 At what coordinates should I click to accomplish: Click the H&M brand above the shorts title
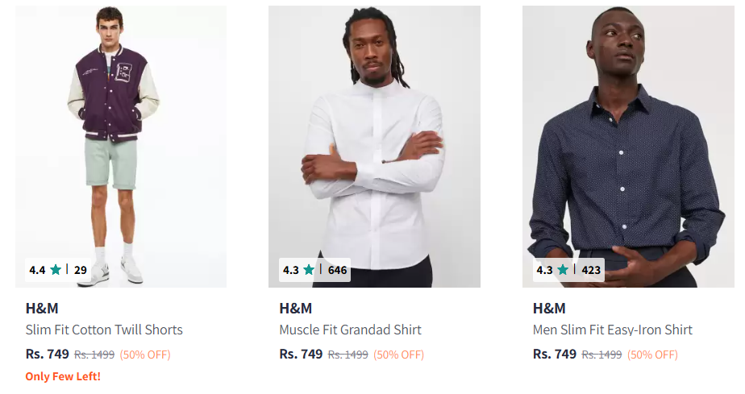(42, 308)
